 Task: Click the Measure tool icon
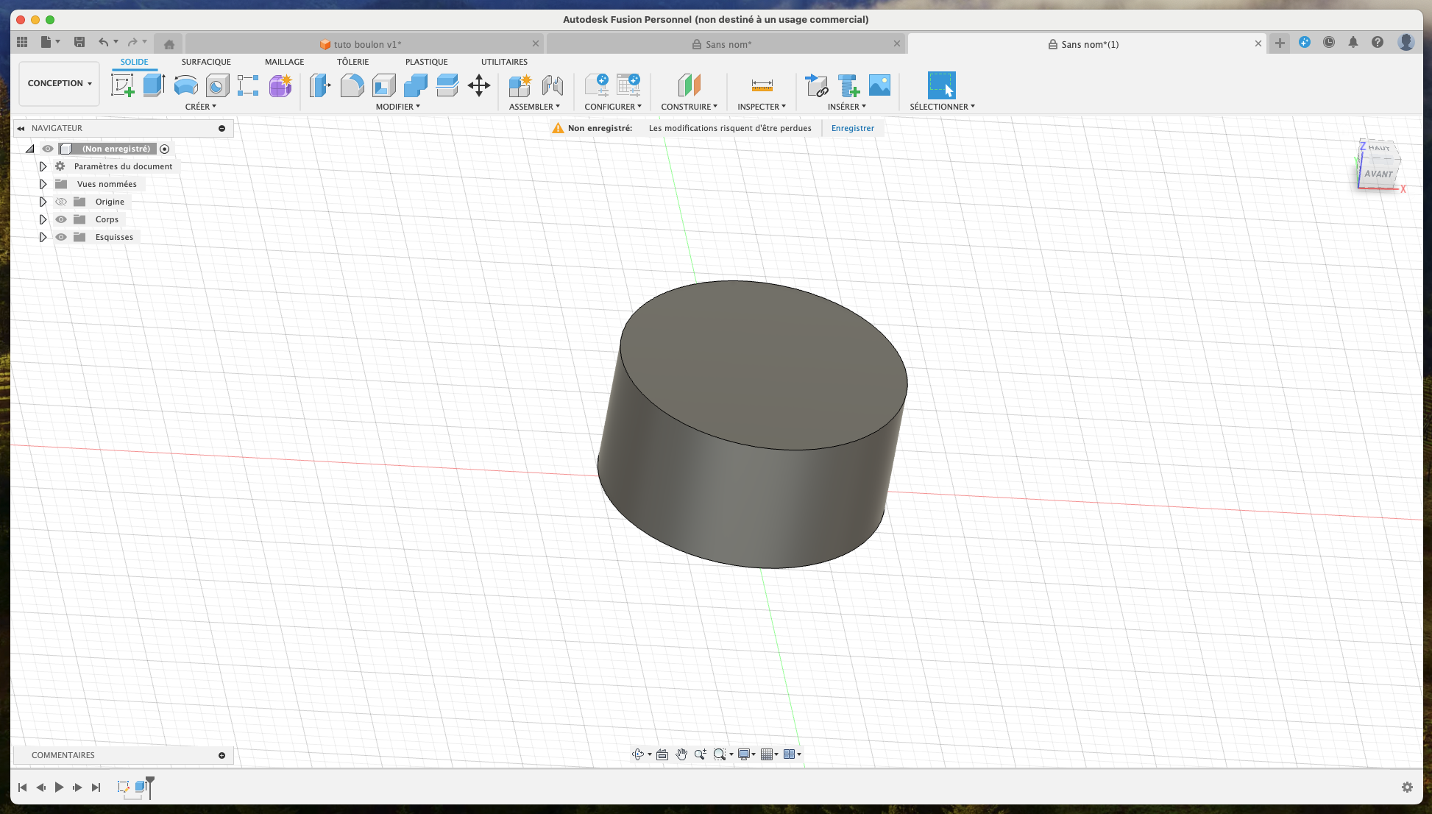tap(762, 85)
